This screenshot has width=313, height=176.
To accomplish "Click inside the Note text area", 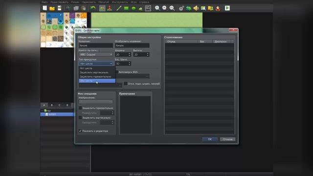I will tap(135, 115).
